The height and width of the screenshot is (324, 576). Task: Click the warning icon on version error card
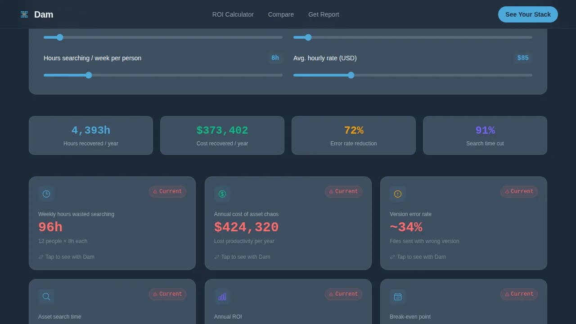click(x=398, y=194)
